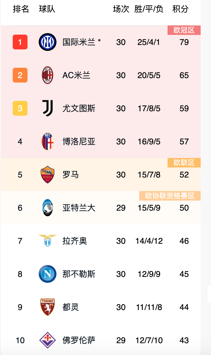
Task: Click the Atalanta club badge
Action: pos(47,208)
